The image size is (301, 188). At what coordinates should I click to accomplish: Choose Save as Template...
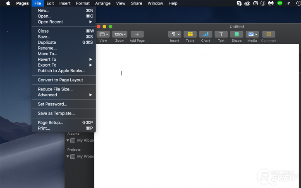[64, 113]
